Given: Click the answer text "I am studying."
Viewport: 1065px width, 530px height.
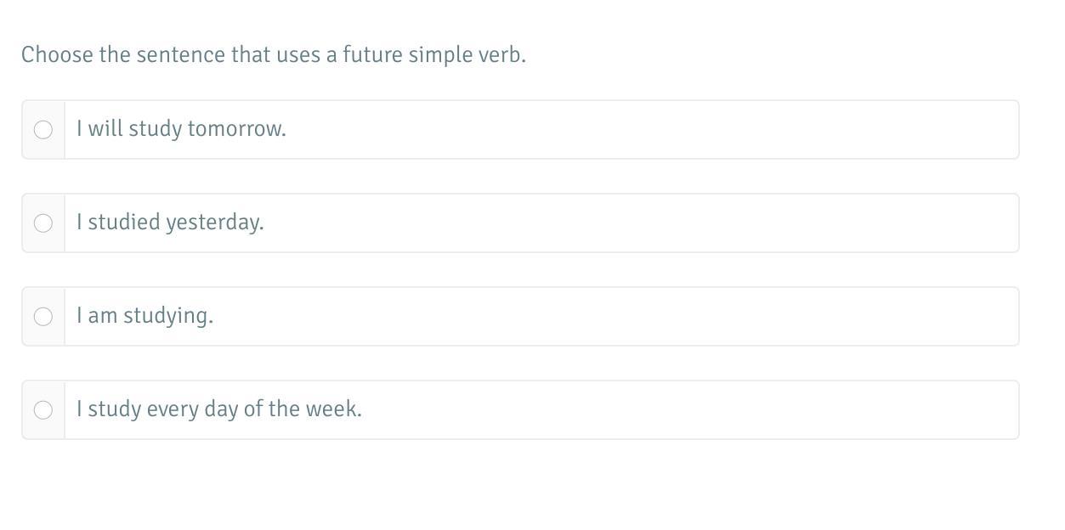Looking at the screenshot, I should 144,316.
